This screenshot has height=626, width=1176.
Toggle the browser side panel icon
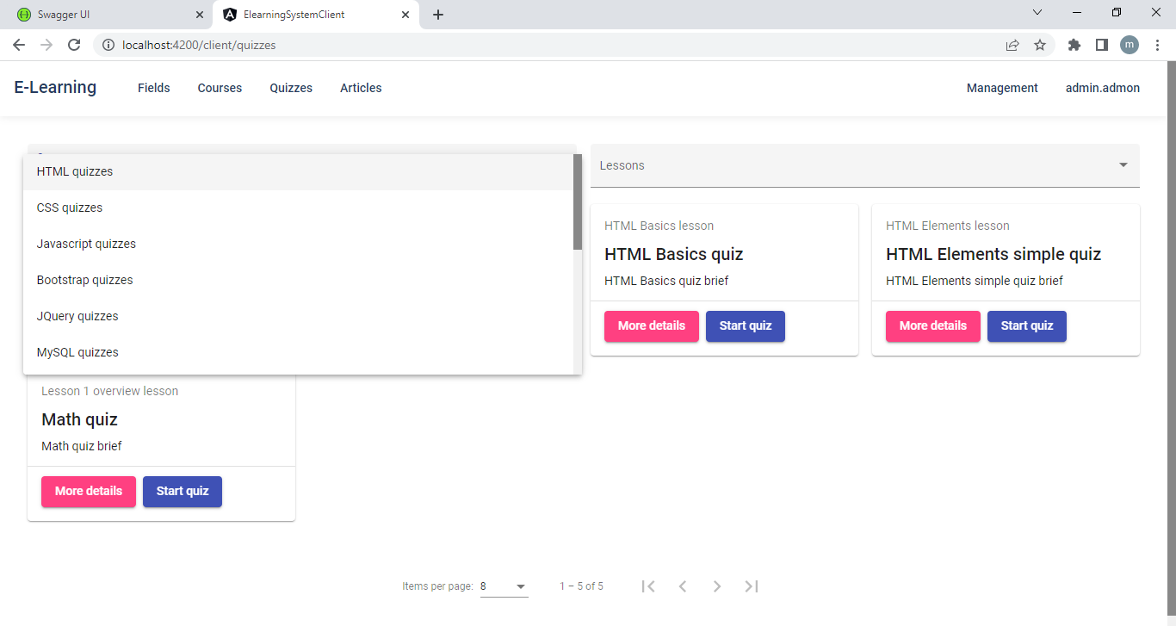click(1101, 45)
